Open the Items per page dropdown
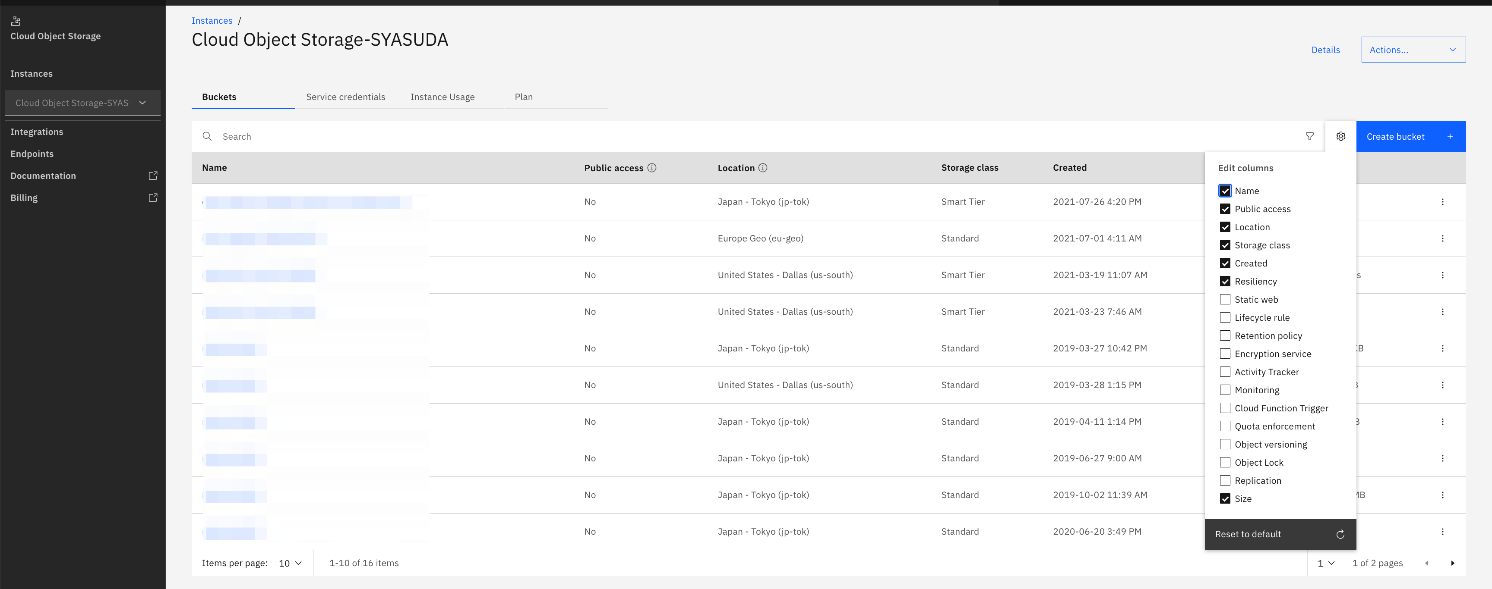This screenshot has height=589, width=1492. (290, 563)
